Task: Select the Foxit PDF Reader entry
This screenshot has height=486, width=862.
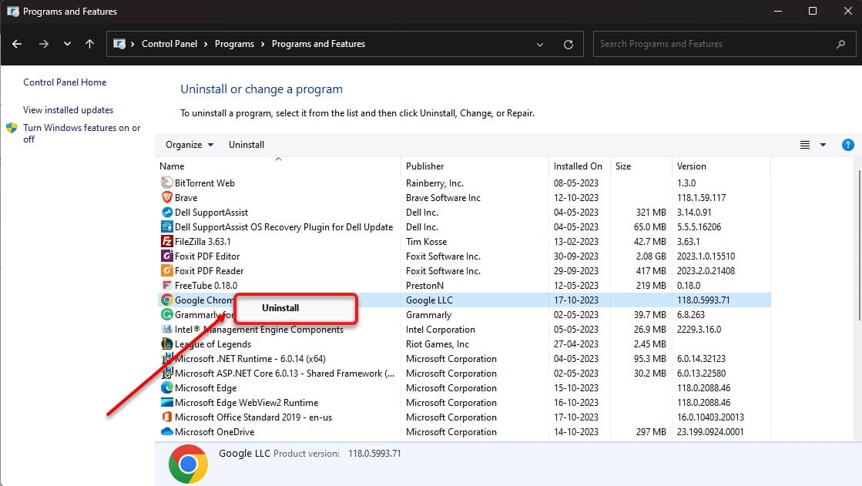Action: 209,271
